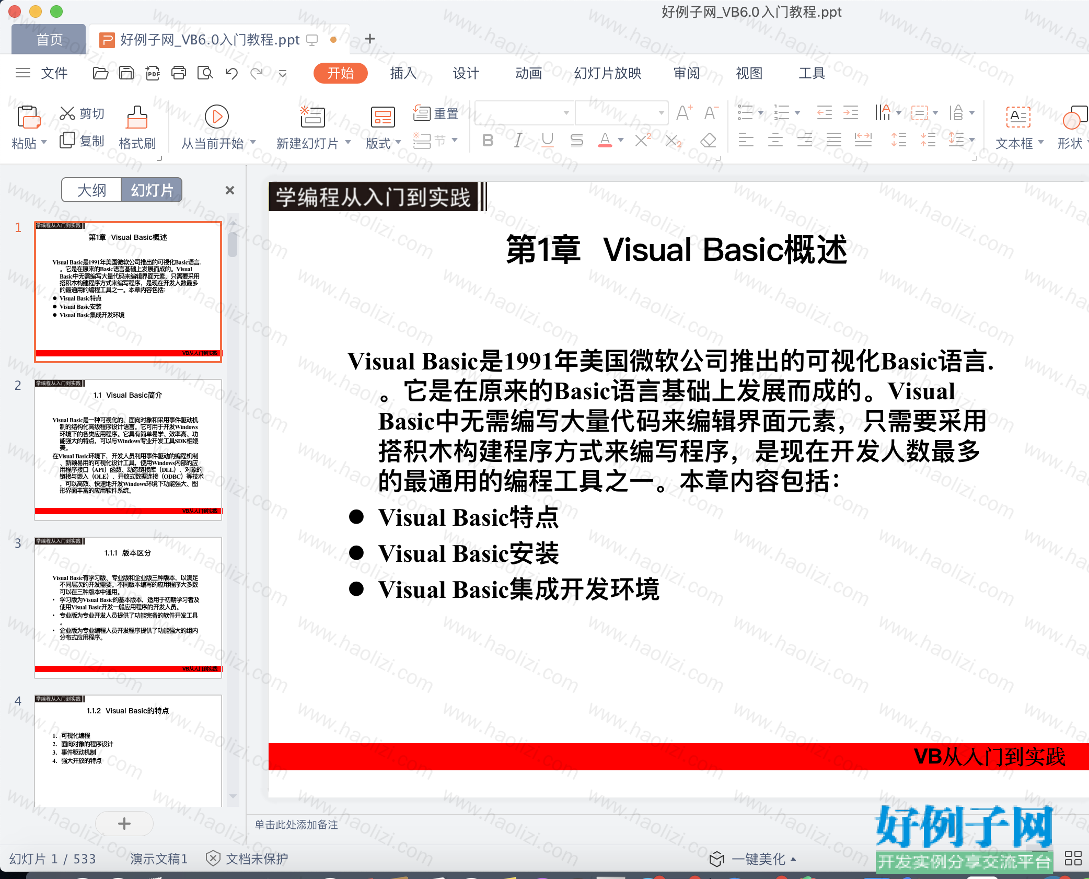The width and height of the screenshot is (1089, 879).
Task: Clear formatting with eraser icon
Action: click(x=709, y=140)
